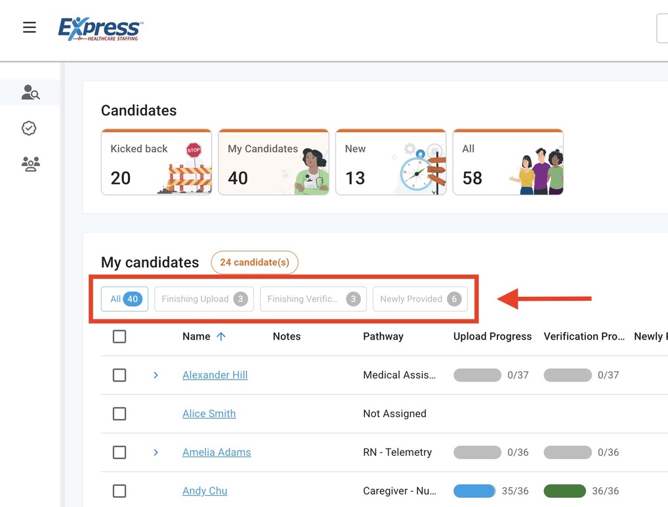Open the verification checkmark badge sidebar icon
Screen dimensions: 668x507
click(x=29, y=129)
